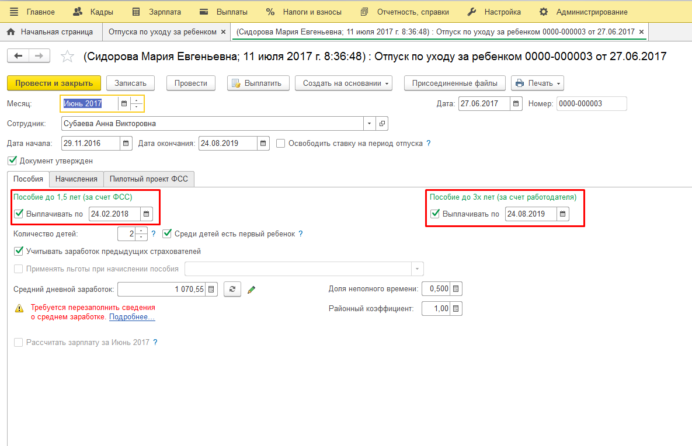Expand the Сотрудник dropdown list
Image resolution: width=692 pixels, height=446 pixels.
pos(369,124)
